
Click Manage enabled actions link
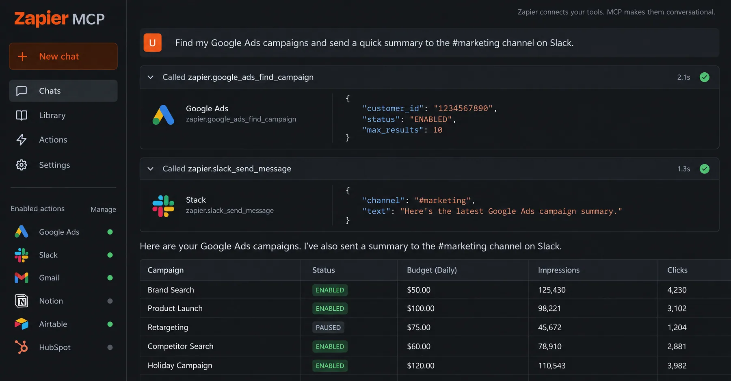tap(103, 209)
